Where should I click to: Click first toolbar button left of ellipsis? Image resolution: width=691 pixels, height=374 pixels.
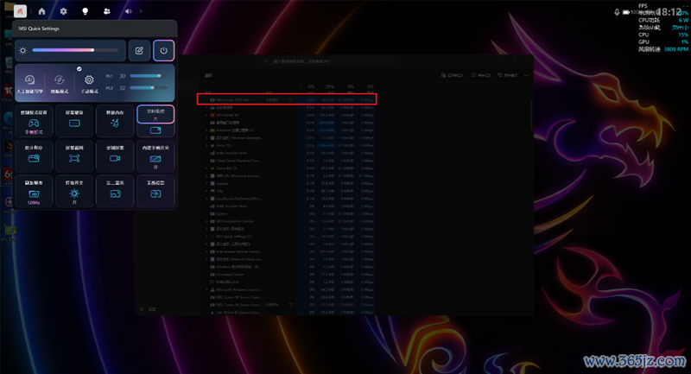452,75
